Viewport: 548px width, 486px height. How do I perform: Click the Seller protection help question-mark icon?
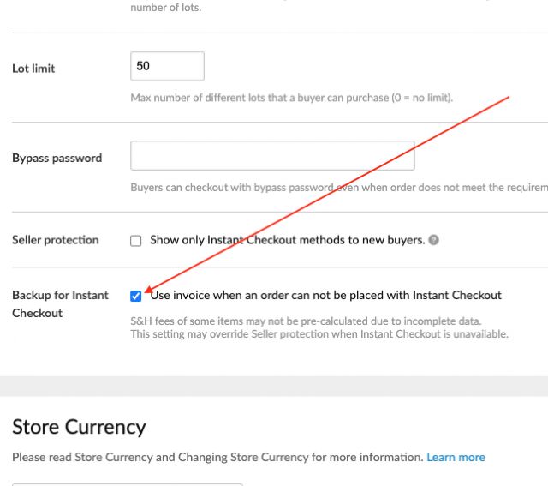coord(434,240)
